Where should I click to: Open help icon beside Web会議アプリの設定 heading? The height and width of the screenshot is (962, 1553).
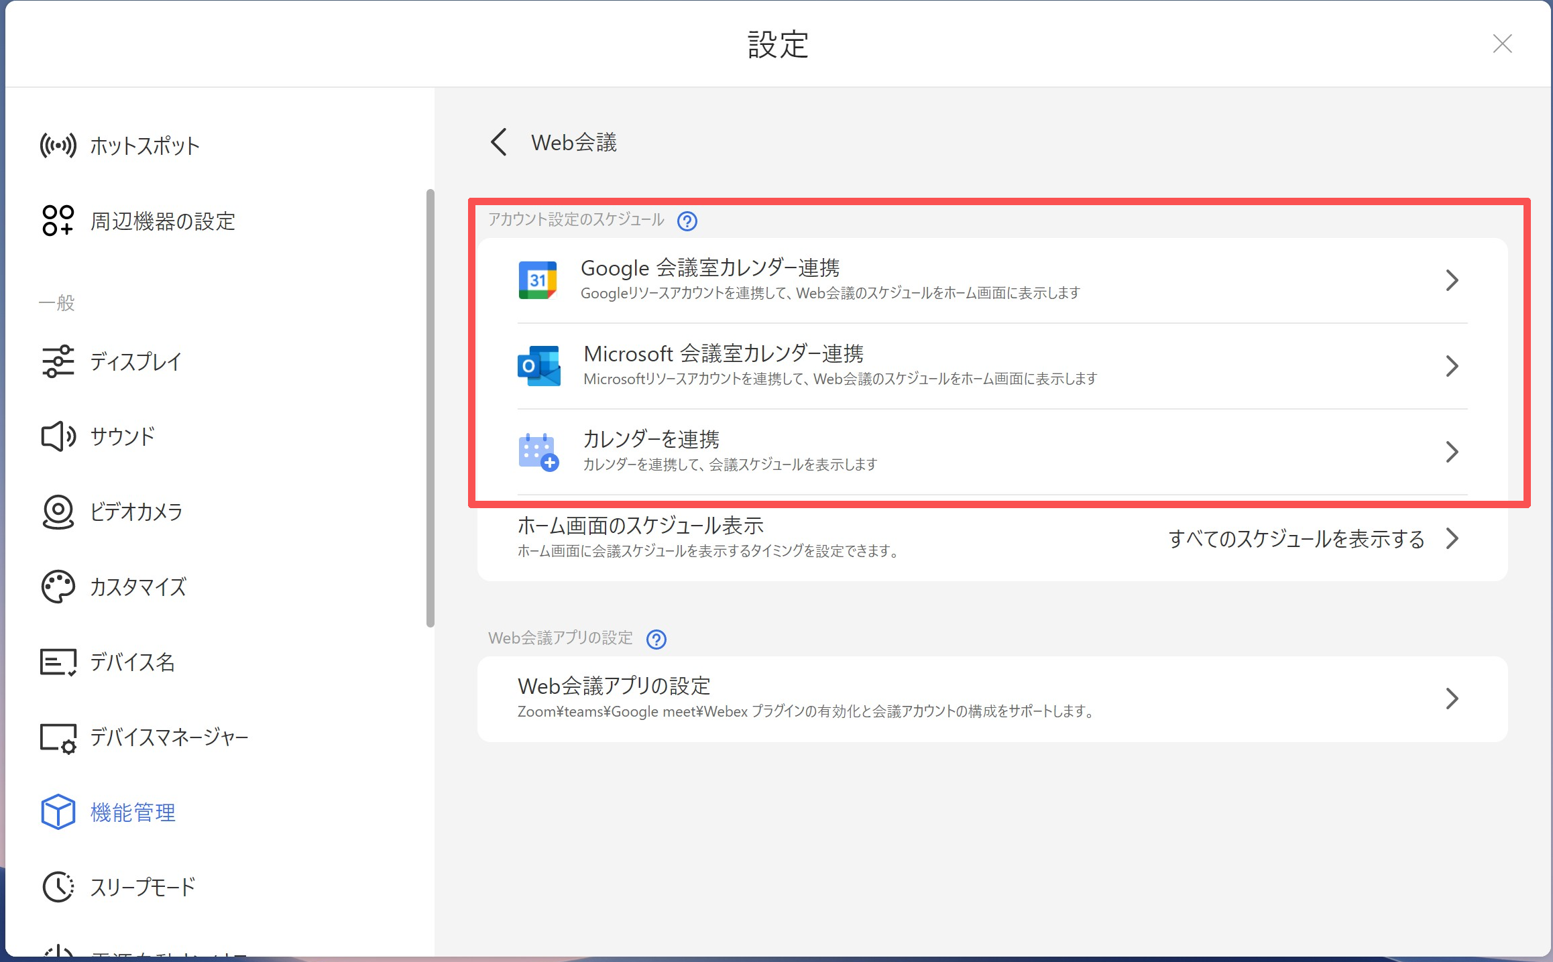(x=656, y=639)
